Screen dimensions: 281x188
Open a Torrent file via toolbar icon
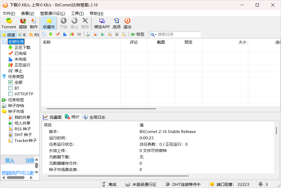tap(9, 23)
